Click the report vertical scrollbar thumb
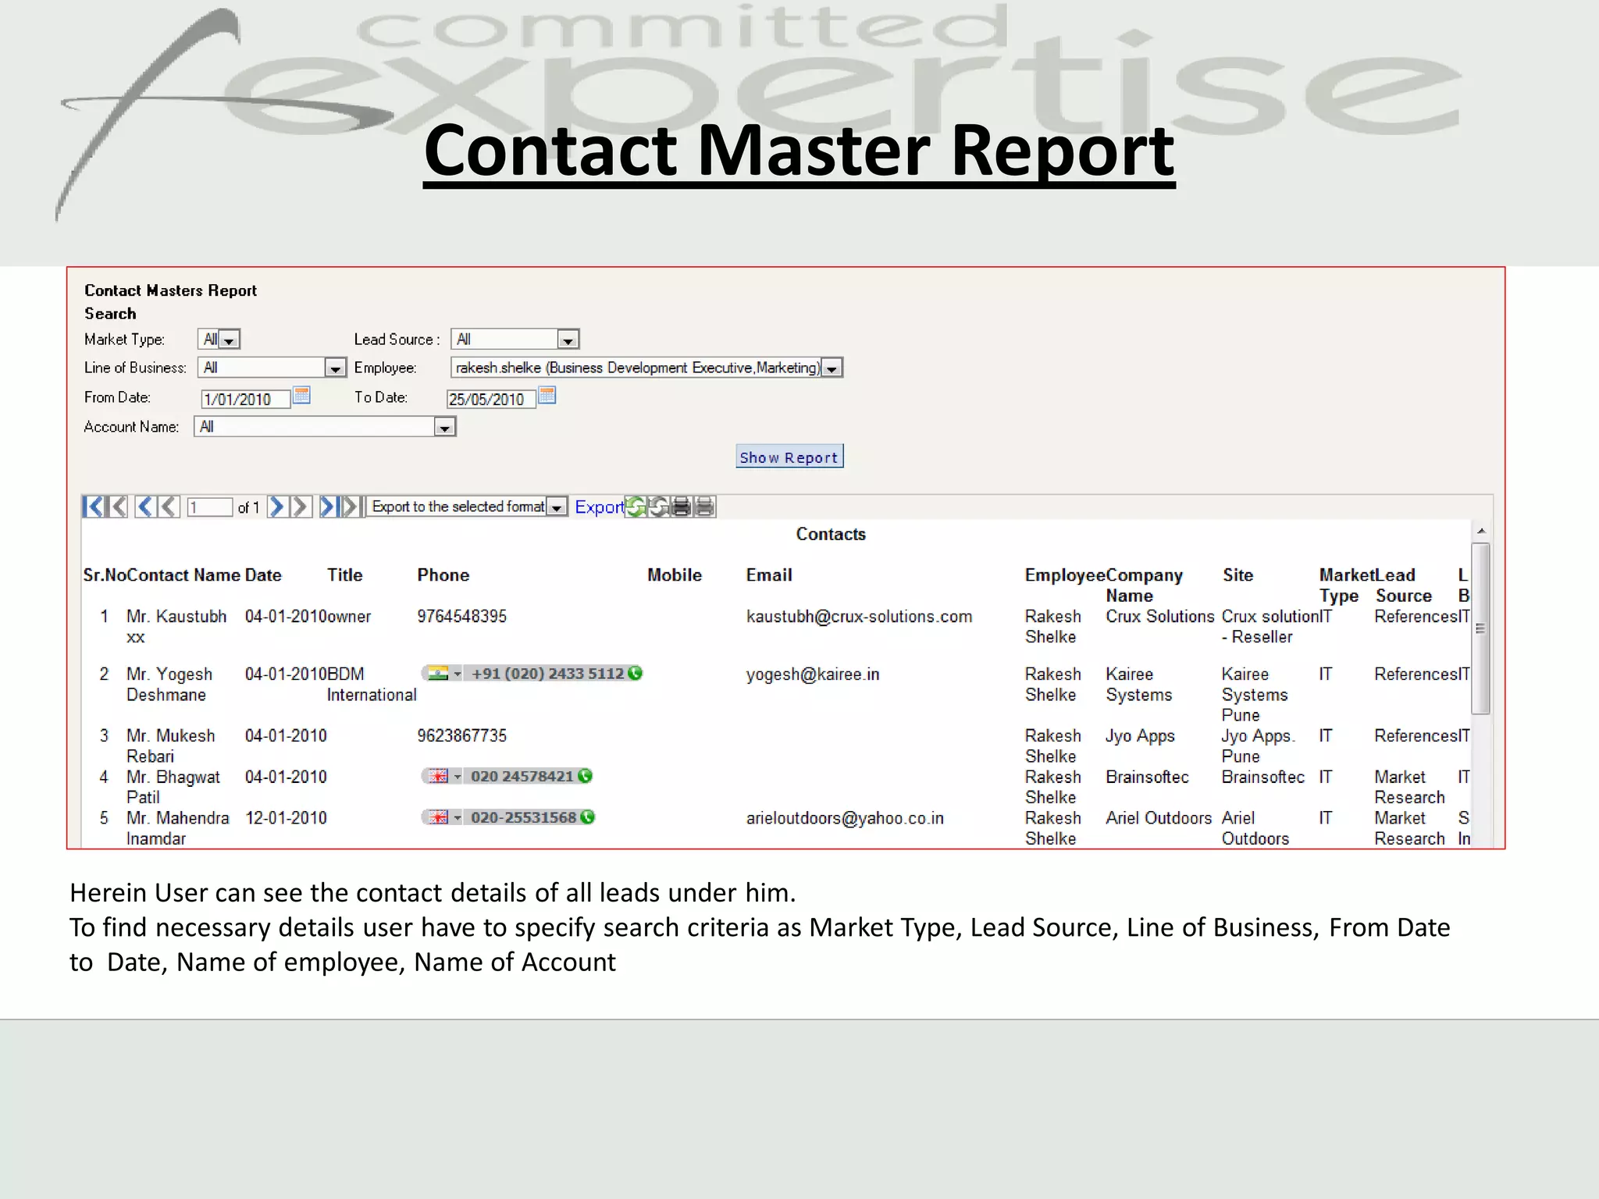 coord(1480,628)
